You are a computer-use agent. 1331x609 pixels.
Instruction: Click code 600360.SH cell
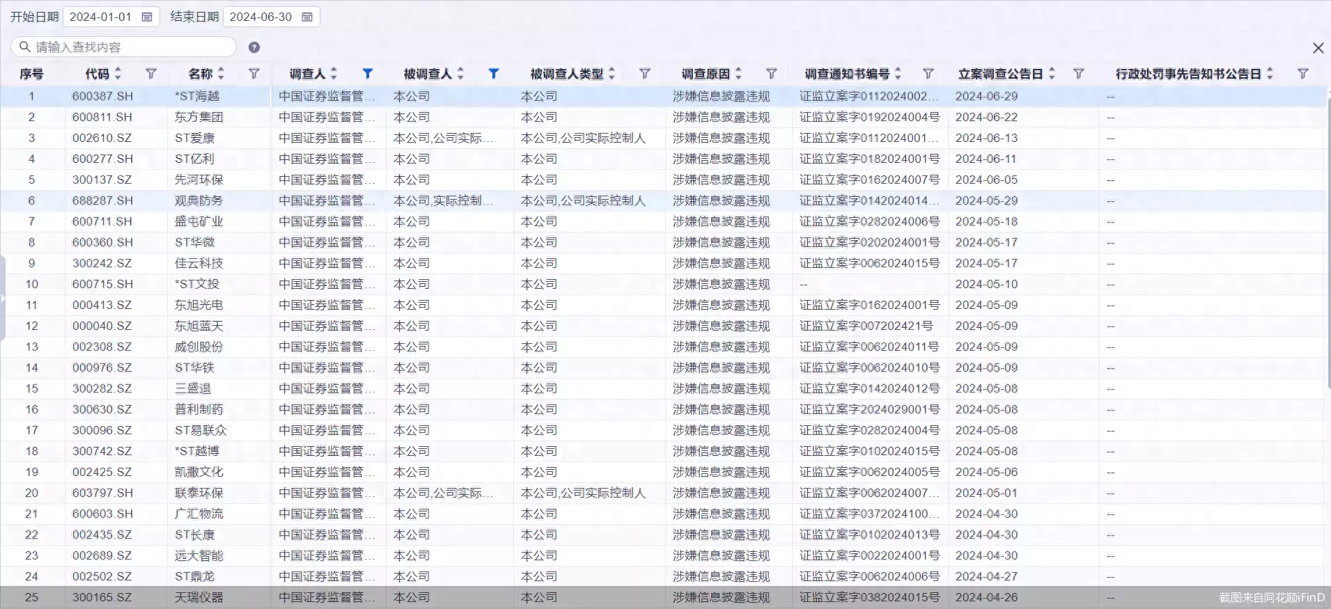pos(102,242)
